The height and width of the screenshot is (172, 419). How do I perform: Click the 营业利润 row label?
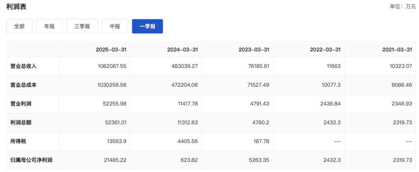coord(21,104)
